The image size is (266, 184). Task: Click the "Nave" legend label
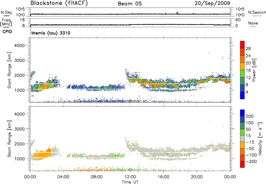pos(253,23)
